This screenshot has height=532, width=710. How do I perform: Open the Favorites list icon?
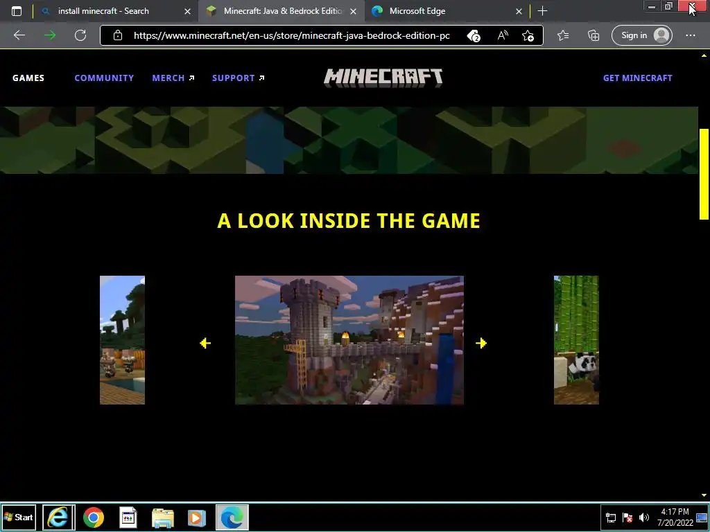(563, 35)
